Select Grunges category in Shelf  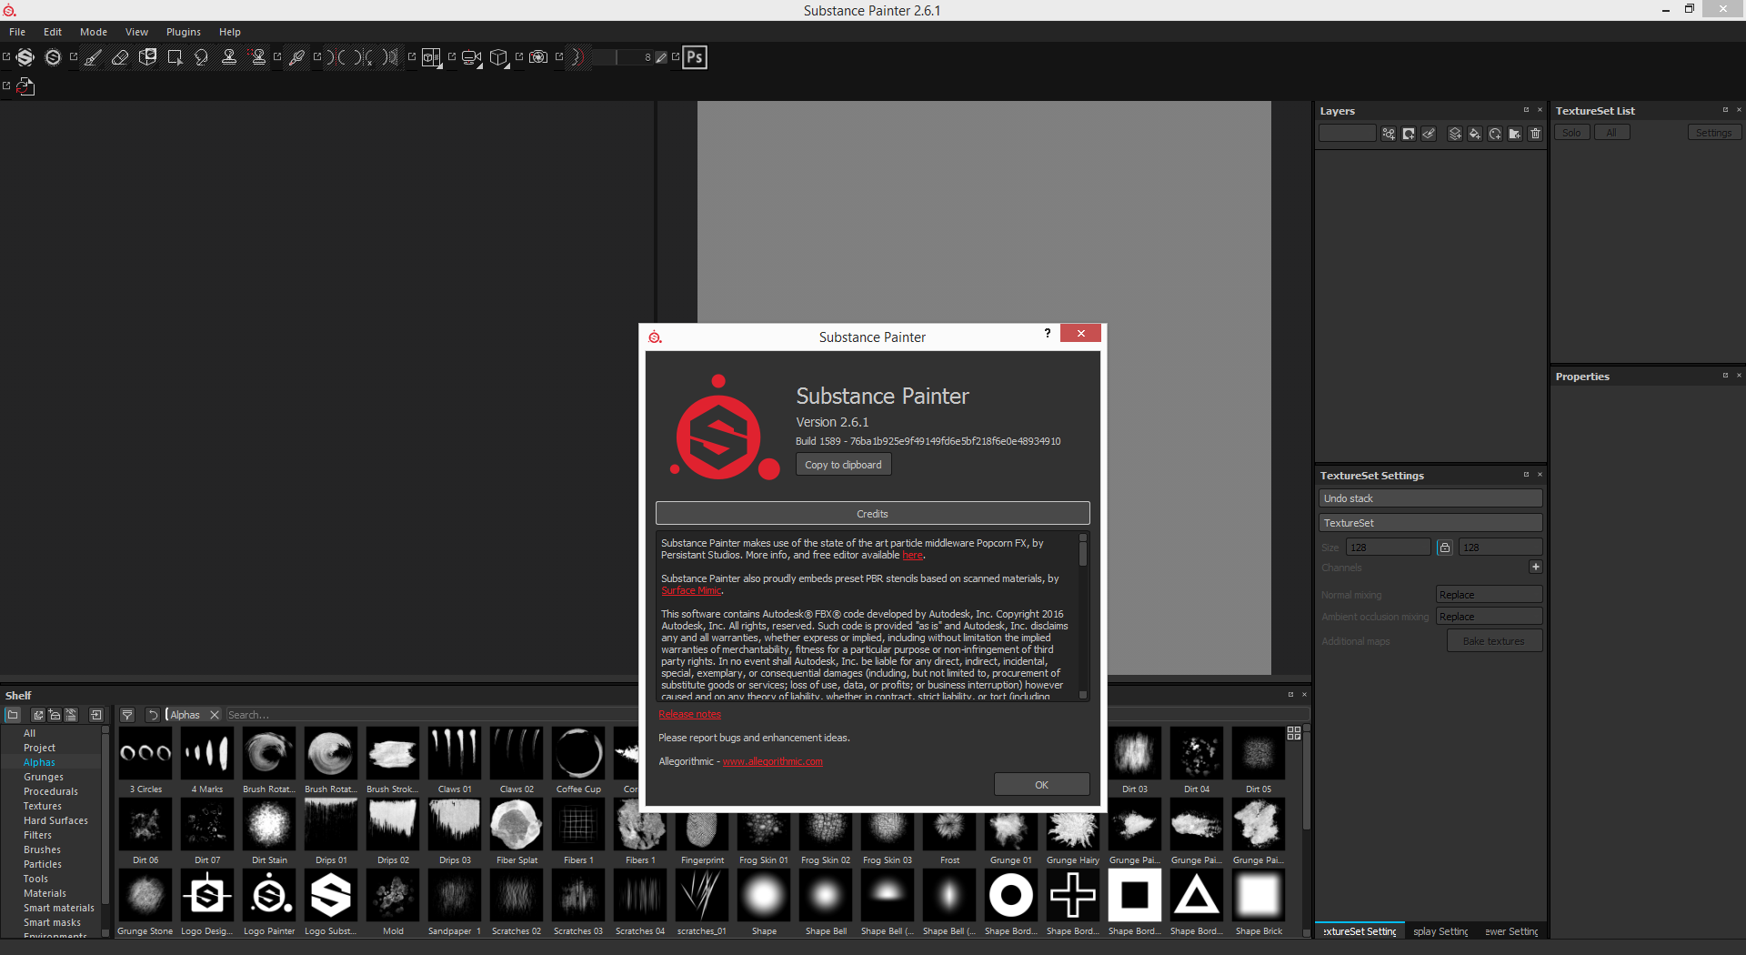pyautogui.click(x=44, y=777)
